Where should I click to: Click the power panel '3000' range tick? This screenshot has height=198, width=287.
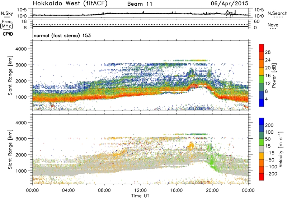[21, 65]
